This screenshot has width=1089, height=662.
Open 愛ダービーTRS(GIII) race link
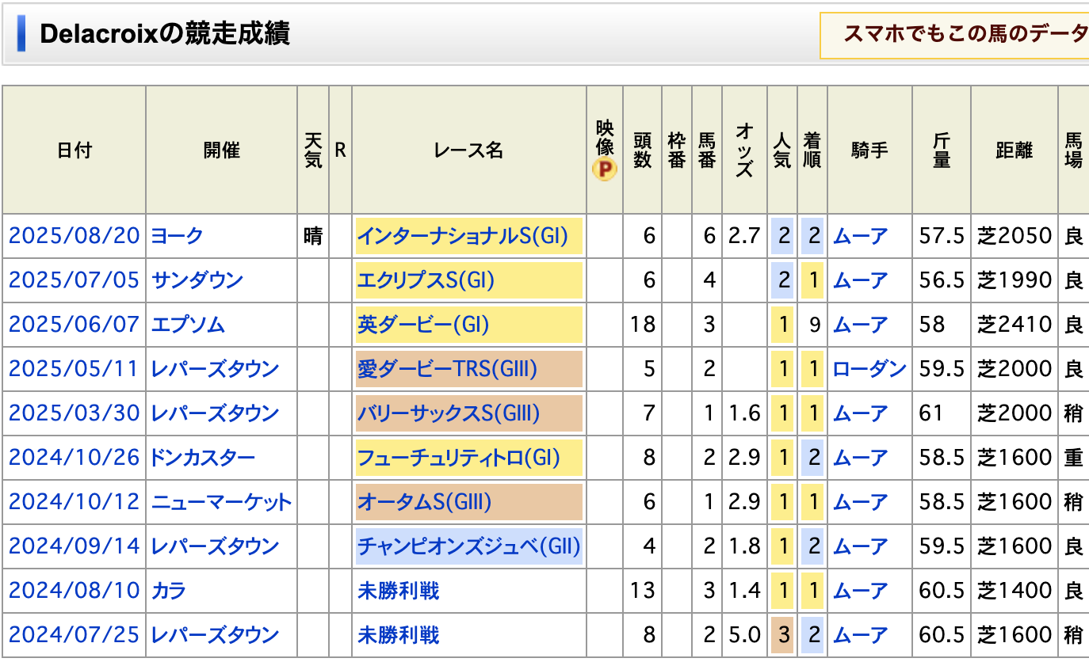[x=447, y=369]
